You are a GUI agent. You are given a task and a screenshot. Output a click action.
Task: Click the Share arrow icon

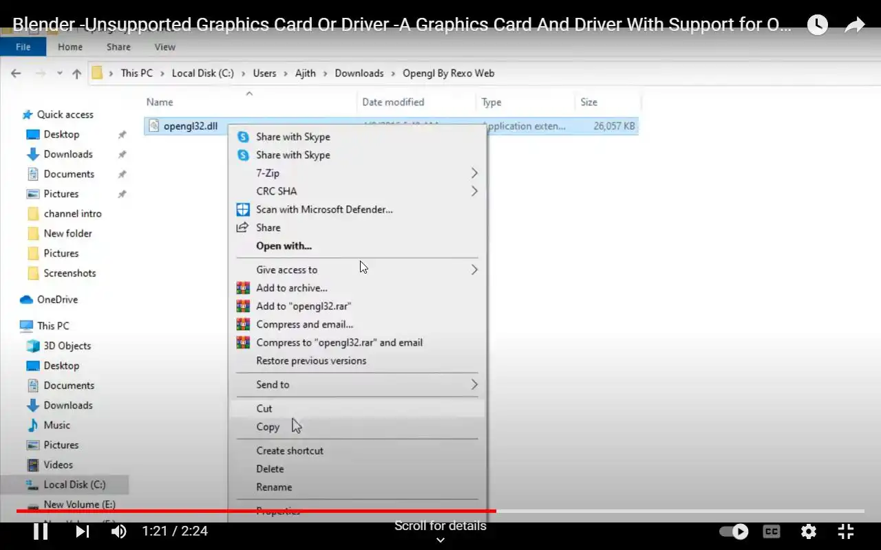click(x=854, y=25)
